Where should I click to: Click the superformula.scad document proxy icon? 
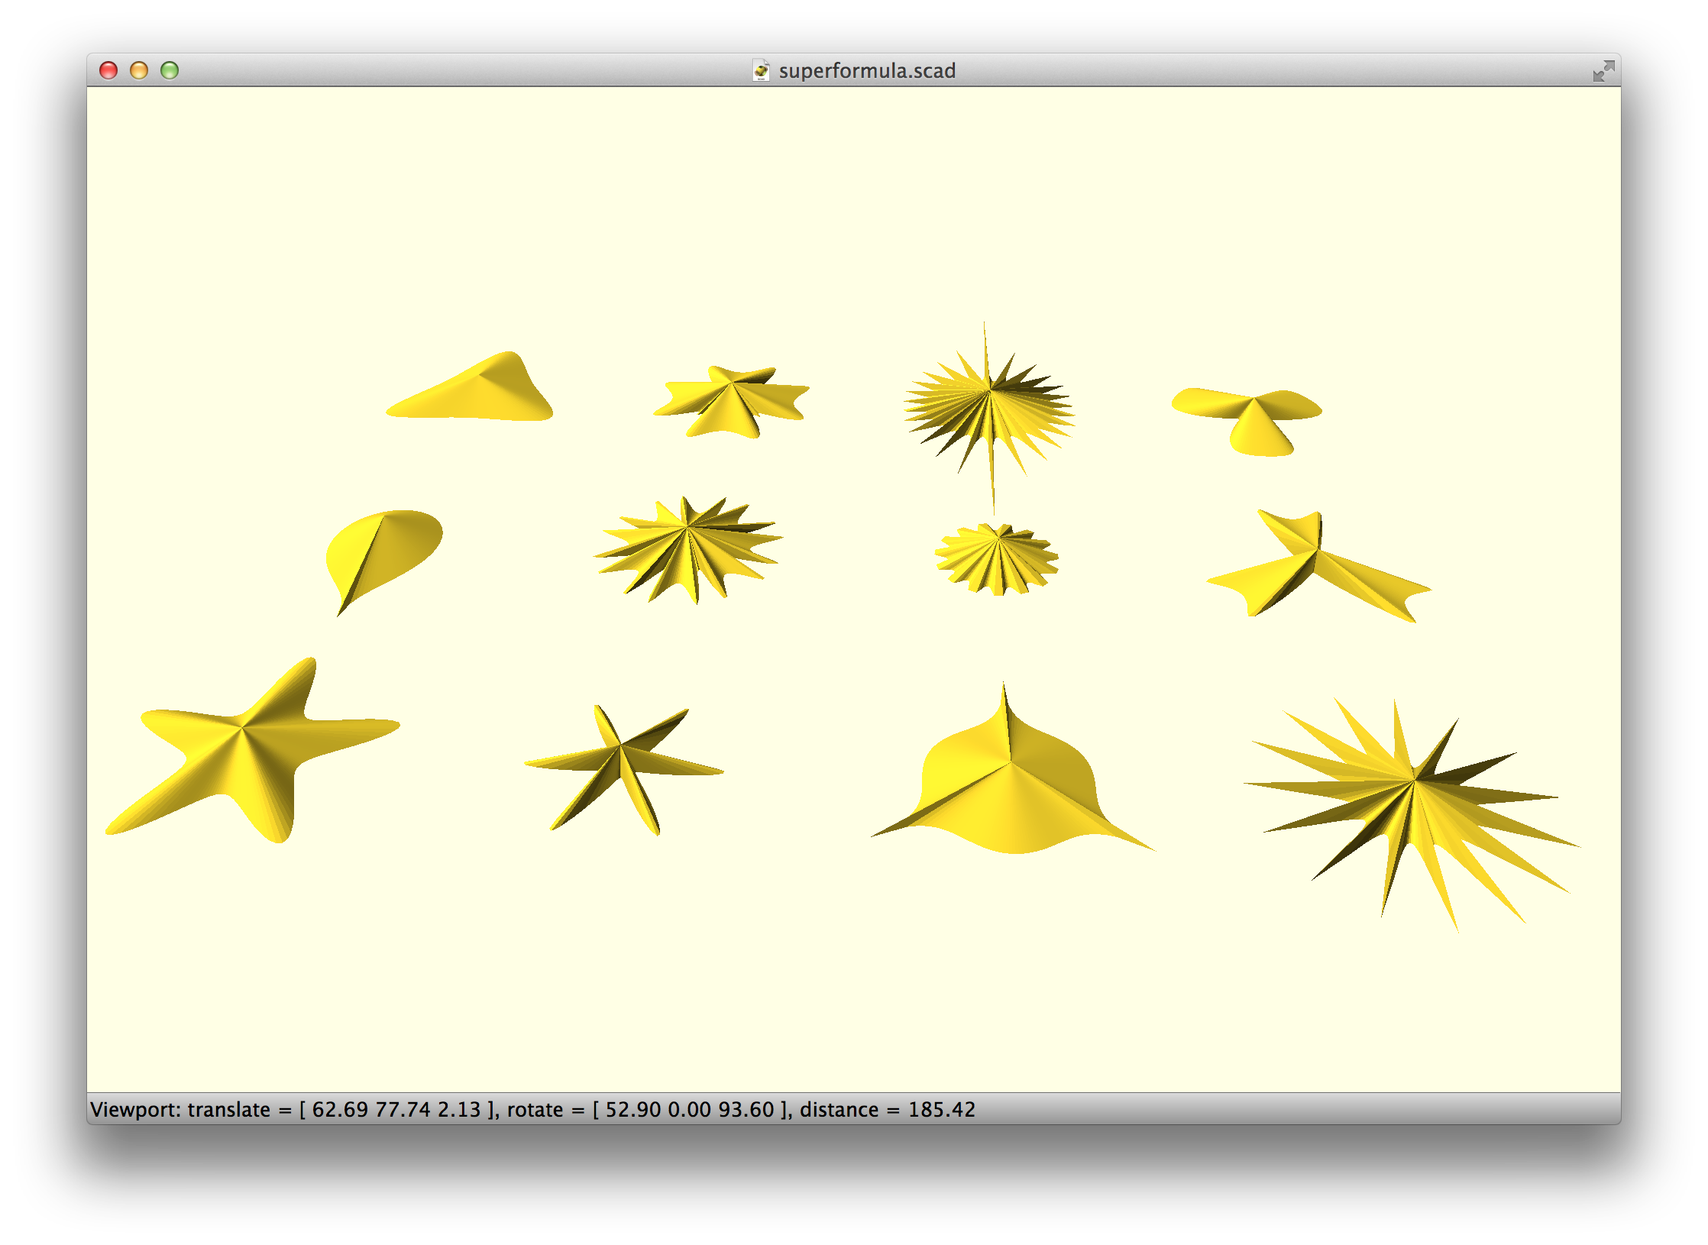pos(761,70)
